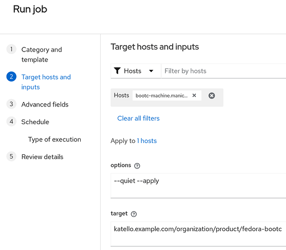Screen dimensions: 286x250
Task: Click the step 4 number badge
Action: 12,121
